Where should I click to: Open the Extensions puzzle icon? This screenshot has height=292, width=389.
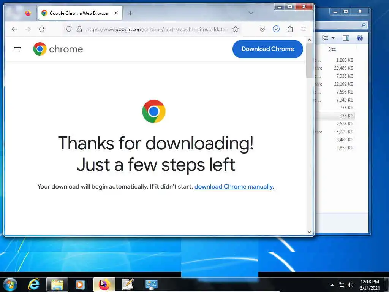(290, 29)
